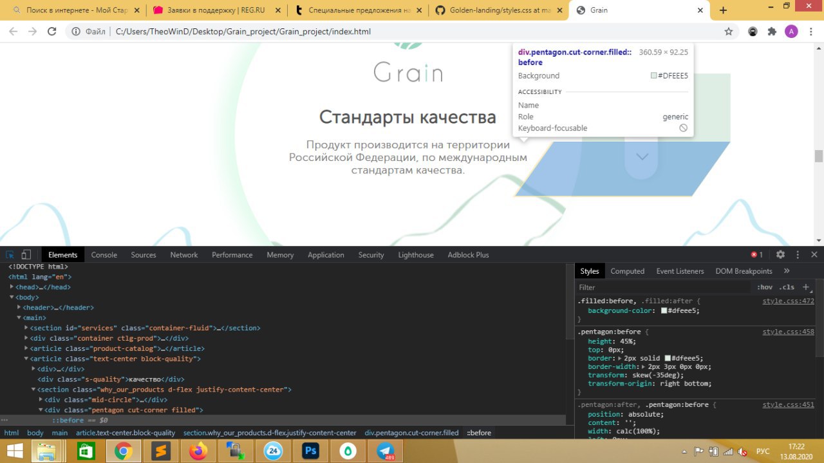Click the background-color #dfeee5 swatch
The width and height of the screenshot is (824, 463).
tap(664, 310)
